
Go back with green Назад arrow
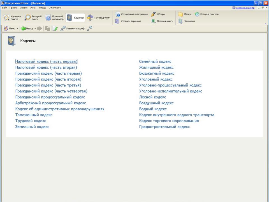pos(27,29)
